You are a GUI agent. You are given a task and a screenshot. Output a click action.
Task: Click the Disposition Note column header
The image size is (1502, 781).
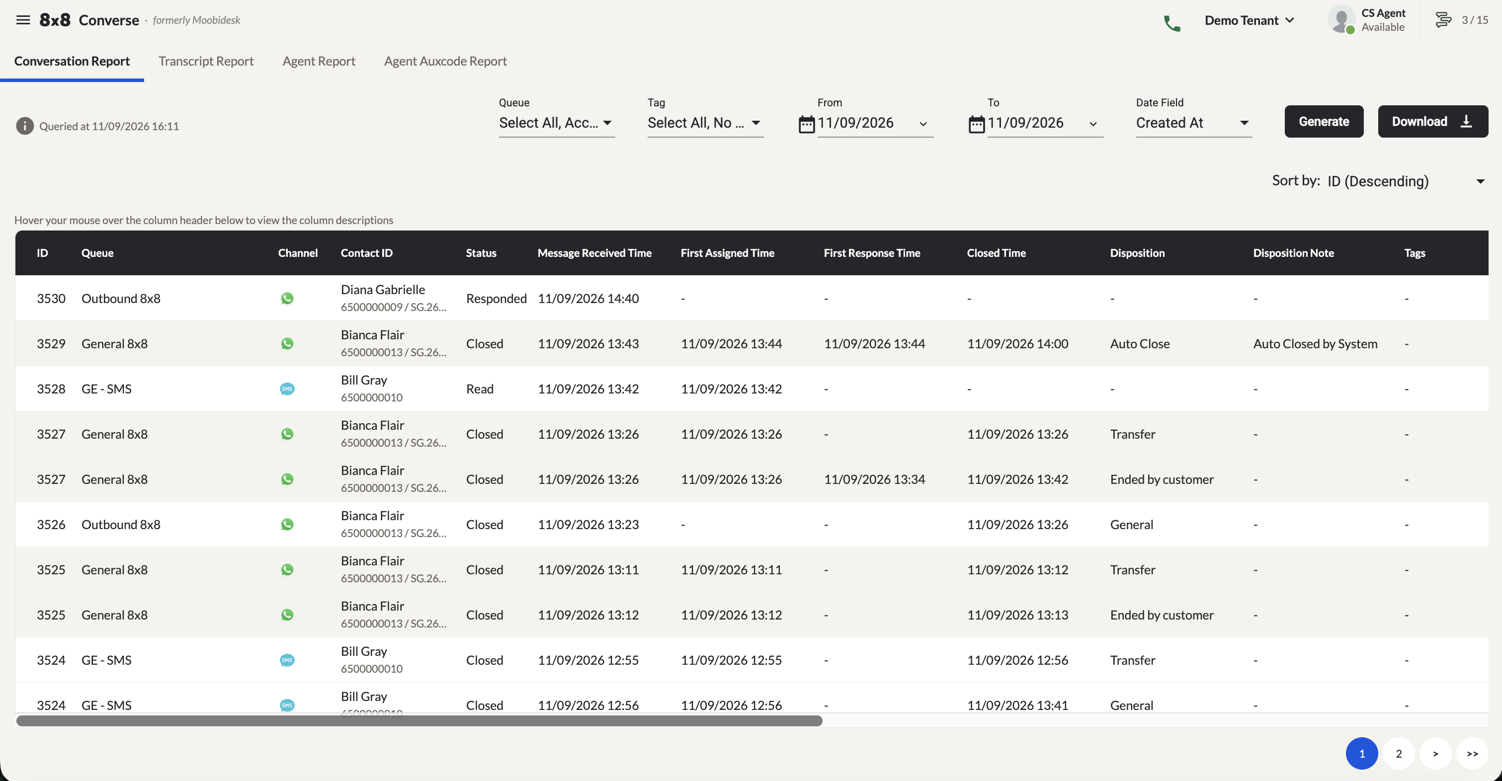pyautogui.click(x=1293, y=253)
